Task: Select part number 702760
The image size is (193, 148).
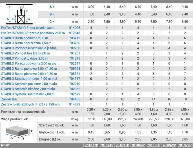Action: (x=75, y=48)
